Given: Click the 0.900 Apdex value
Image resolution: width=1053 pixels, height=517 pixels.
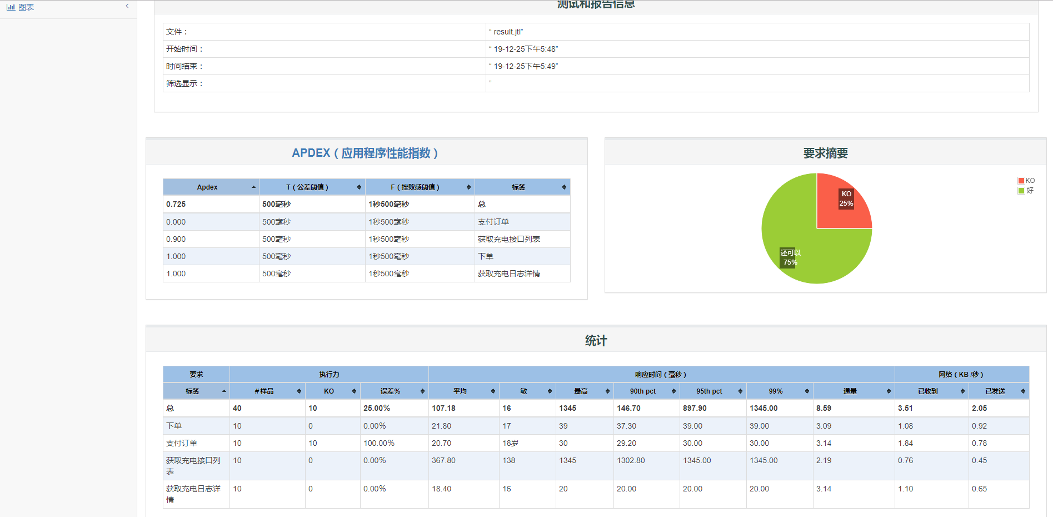Looking at the screenshot, I should pyautogui.click(x=176, y=239).
